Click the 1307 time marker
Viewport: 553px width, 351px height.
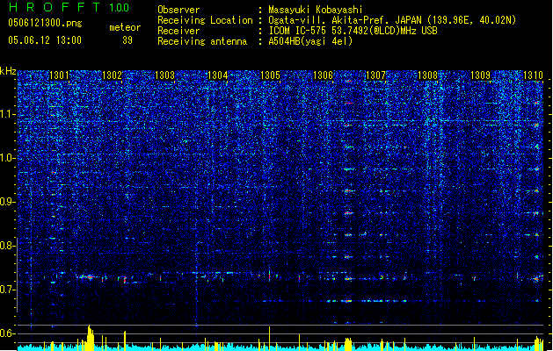(376, 75)
